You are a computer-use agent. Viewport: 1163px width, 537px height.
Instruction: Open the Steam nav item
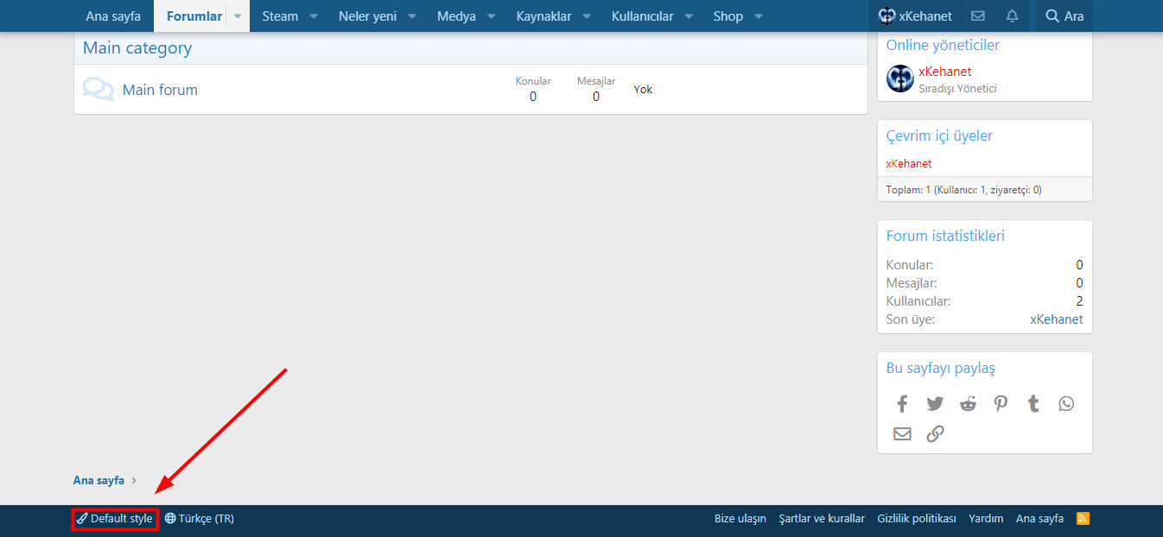click(280, 16)
